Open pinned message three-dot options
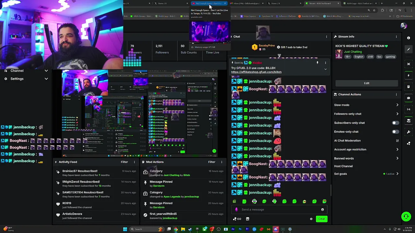The width and height of the screenshot is (415, 233). click(326, 63)
